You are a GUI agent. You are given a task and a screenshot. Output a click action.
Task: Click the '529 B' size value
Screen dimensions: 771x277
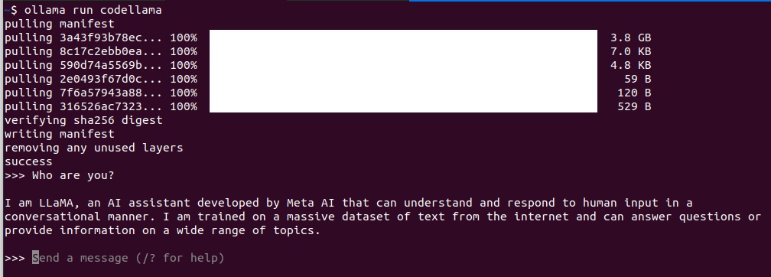634,106
